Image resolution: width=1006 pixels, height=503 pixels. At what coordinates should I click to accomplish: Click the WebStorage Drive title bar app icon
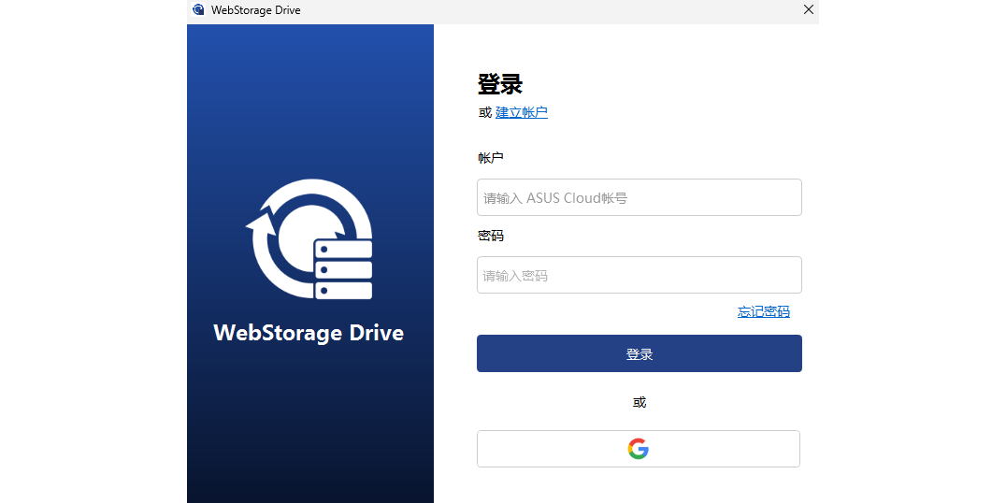(x=198, y=9)
